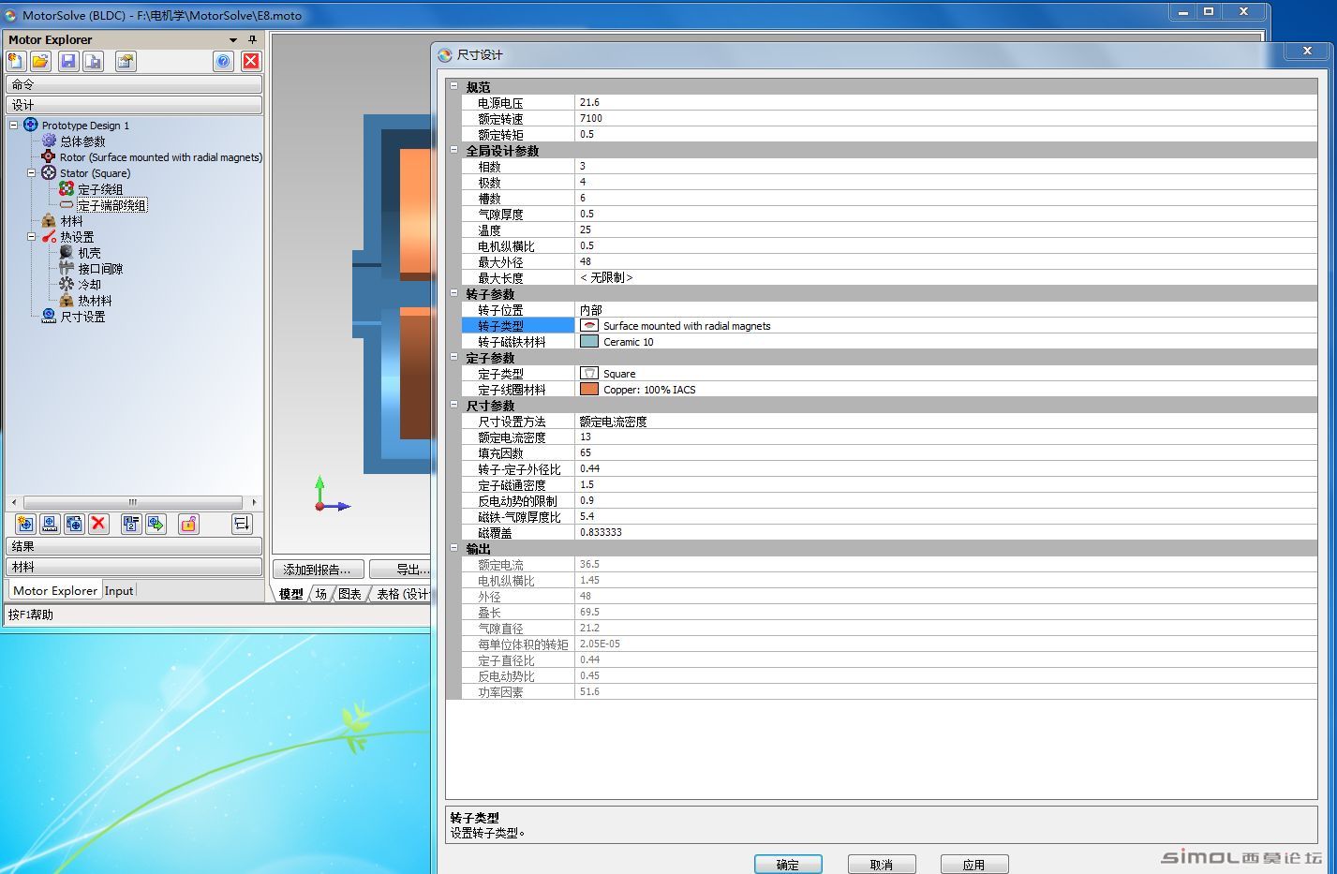Click the new prototype design icon below the tree
1337x874 pixels.
(25, 524)
